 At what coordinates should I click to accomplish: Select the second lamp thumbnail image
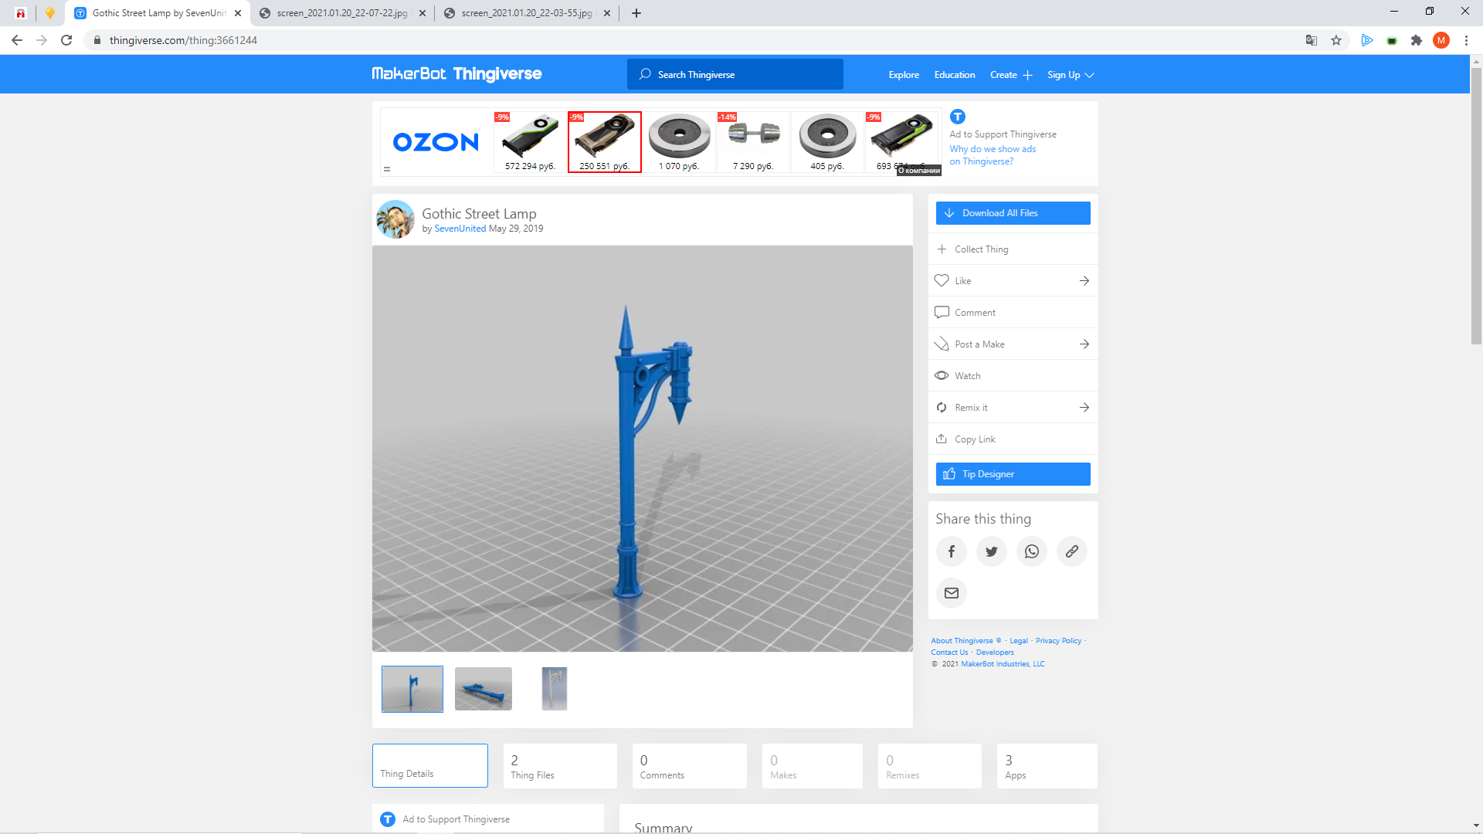[484, 689]
